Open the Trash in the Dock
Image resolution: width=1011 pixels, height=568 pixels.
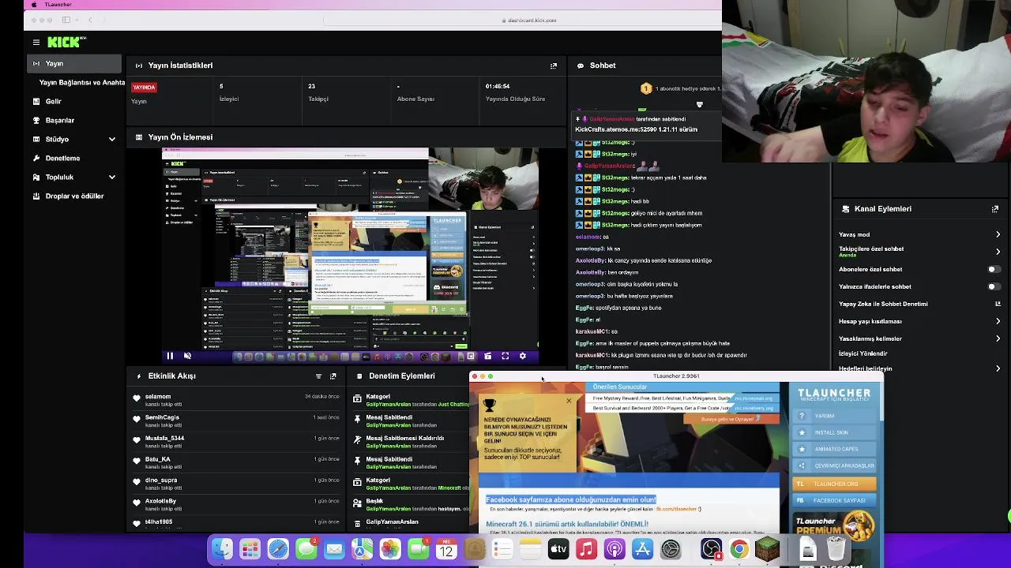click(836, 549)
